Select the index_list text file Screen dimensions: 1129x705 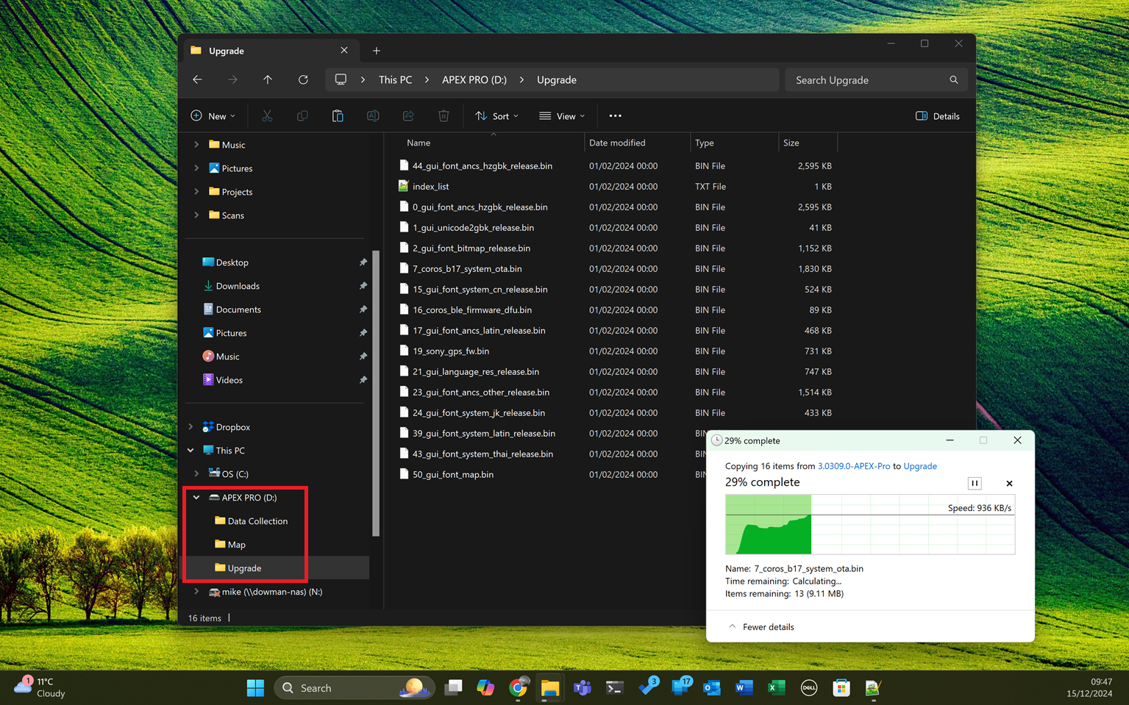(x=430, y=187)
